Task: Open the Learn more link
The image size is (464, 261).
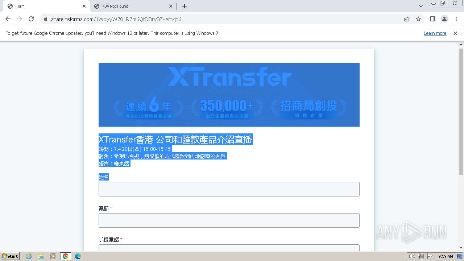Action: [435, 33]
